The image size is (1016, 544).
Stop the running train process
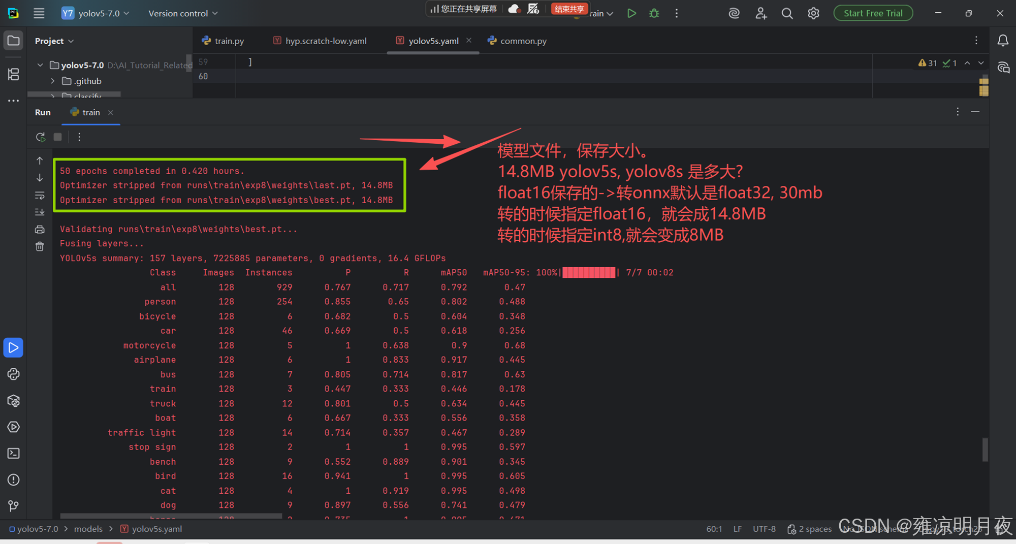(58, 137)
